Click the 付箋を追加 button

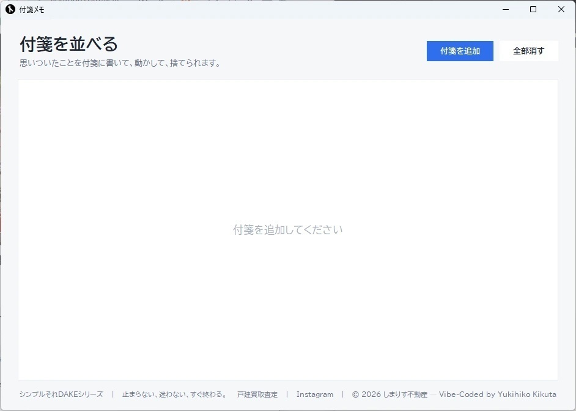click(460, 51)
